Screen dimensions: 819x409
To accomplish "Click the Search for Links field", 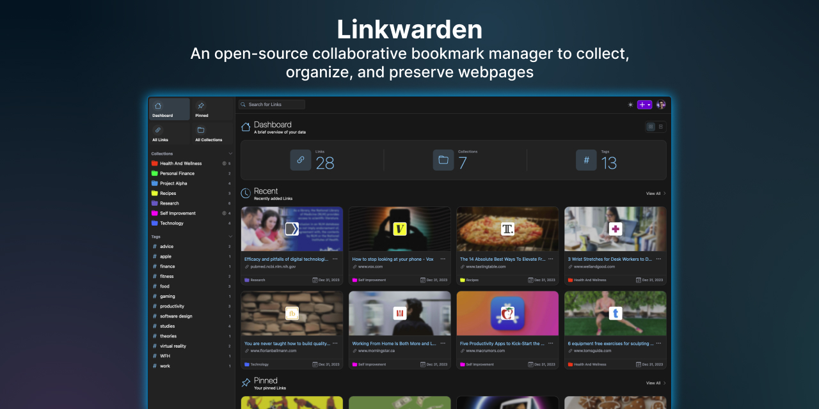I will pos(272,104).
